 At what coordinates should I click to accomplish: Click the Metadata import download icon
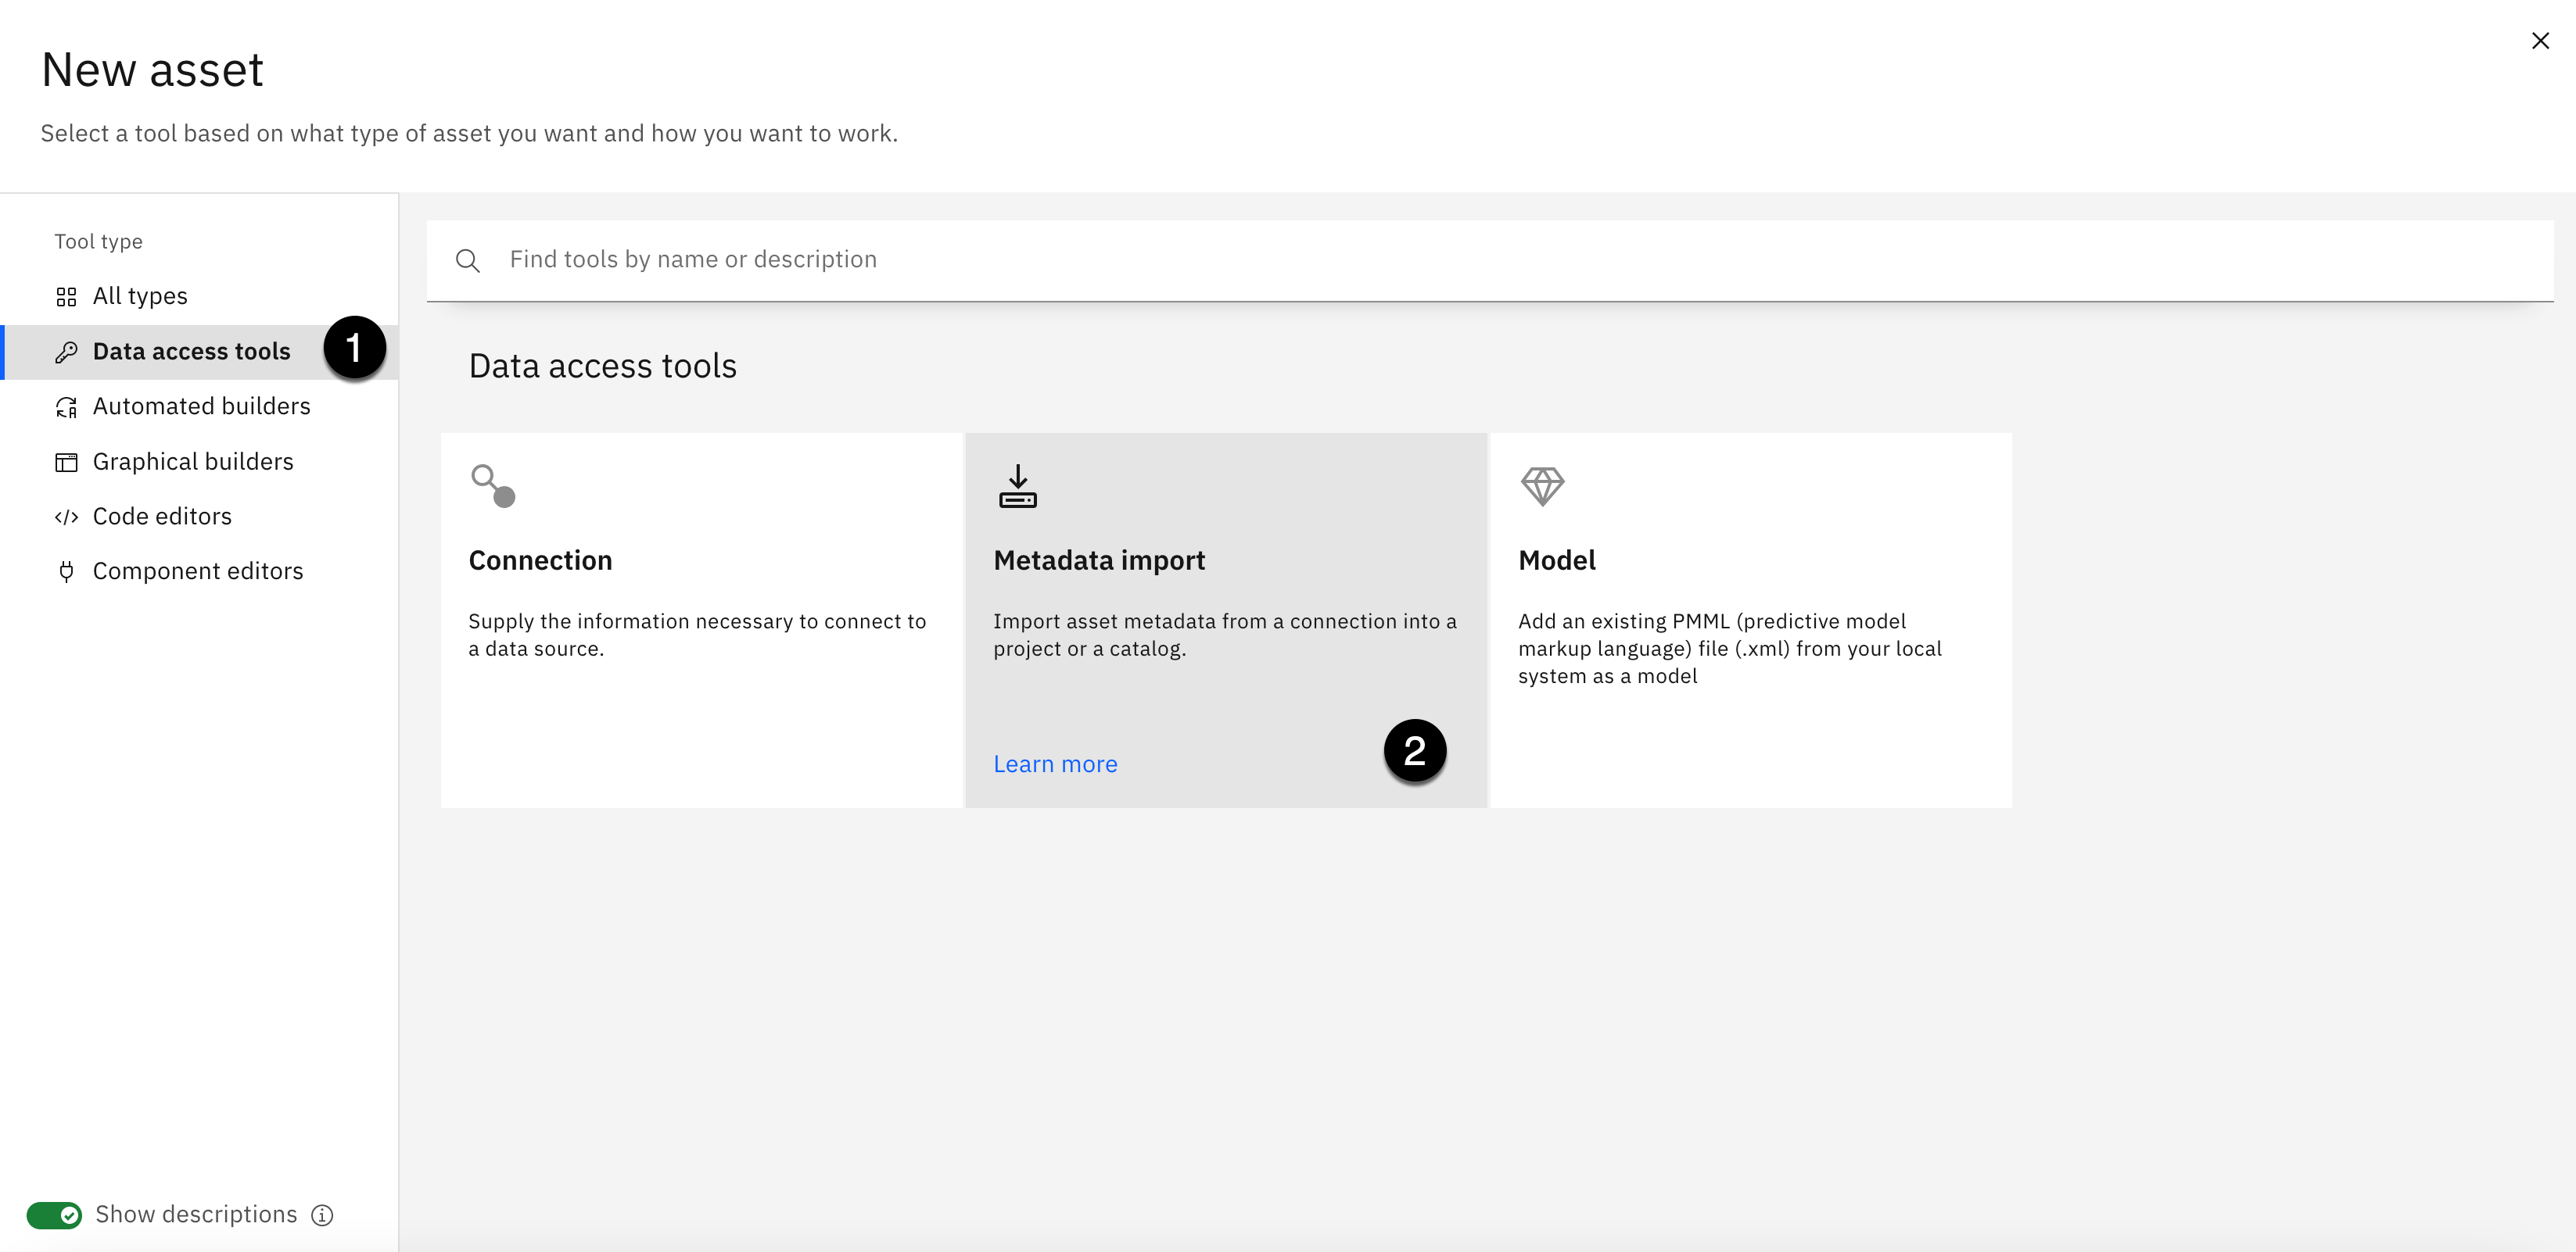(1017, 485)
